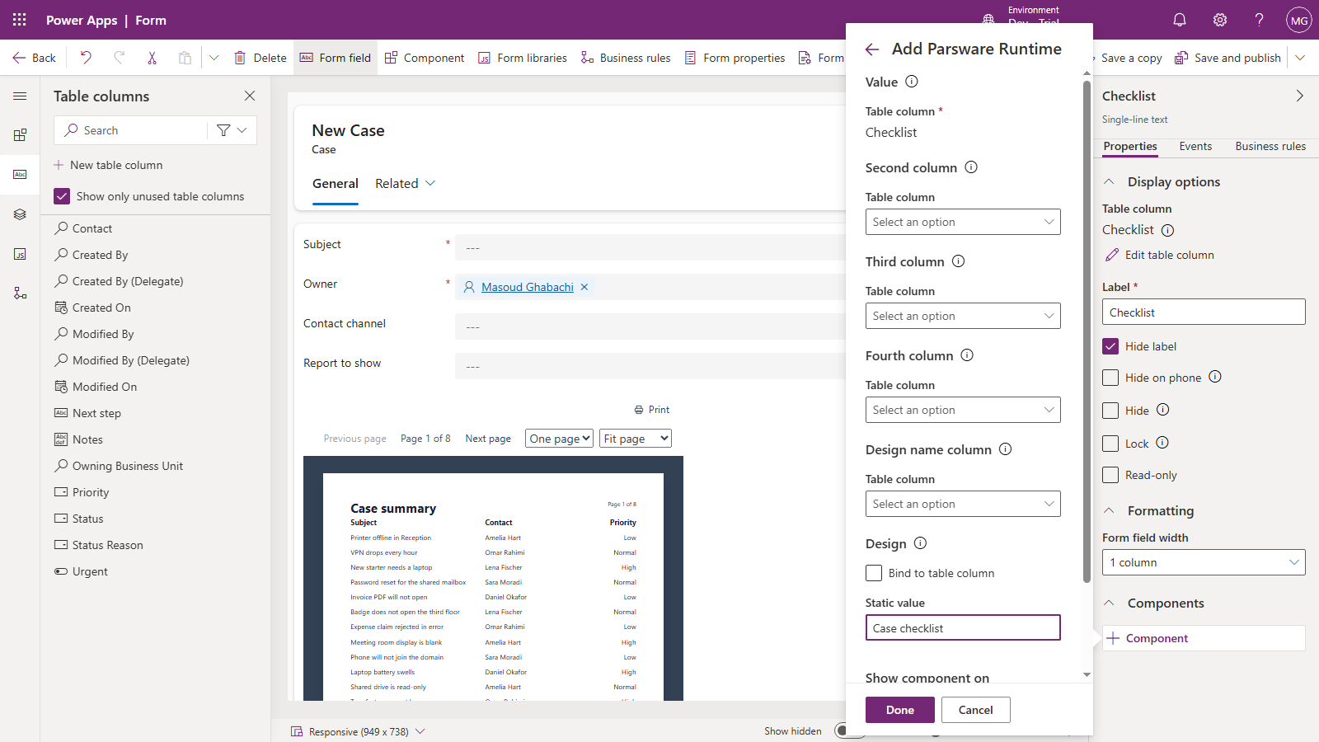Uncheck Hide label checkbox
The height and width of the screenshot is (742, 1319).
(x=1110, y=346)
